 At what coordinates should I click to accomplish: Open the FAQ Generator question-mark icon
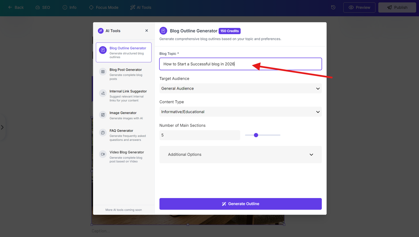(103, 132)
